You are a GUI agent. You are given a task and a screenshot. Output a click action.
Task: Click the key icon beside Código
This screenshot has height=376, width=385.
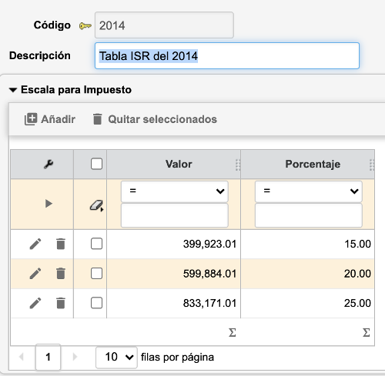(85, 26)
